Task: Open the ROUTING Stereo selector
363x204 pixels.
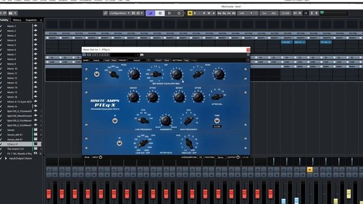Action: click(x=221, y=158)
